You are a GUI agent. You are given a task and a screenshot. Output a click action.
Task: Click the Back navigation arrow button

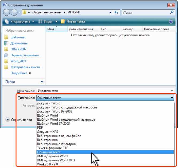click(6, 12)
